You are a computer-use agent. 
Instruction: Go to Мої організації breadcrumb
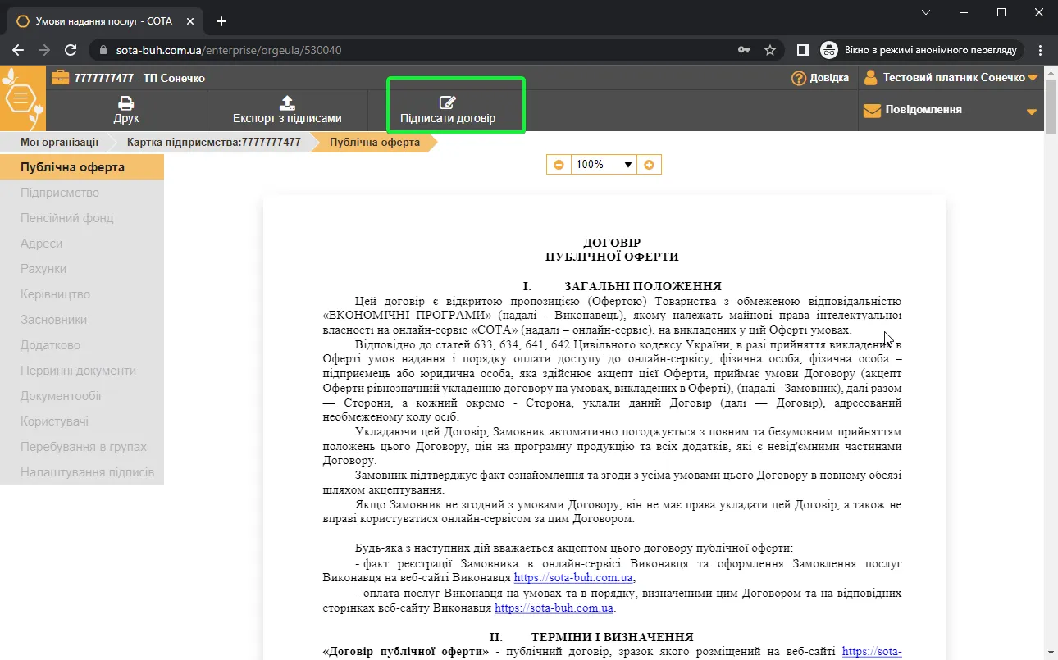(59, 143)
